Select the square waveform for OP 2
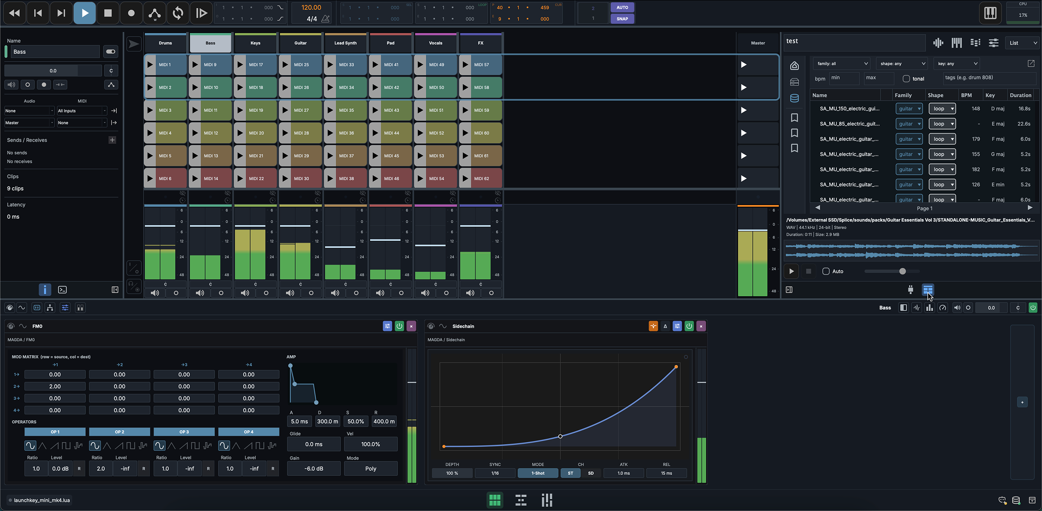Screen dimensions: 1042x511 (131, 445)
